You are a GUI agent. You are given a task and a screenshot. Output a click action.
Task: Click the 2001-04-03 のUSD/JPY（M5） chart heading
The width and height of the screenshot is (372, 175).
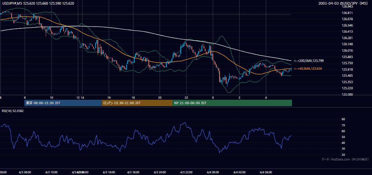pos(344,3)
